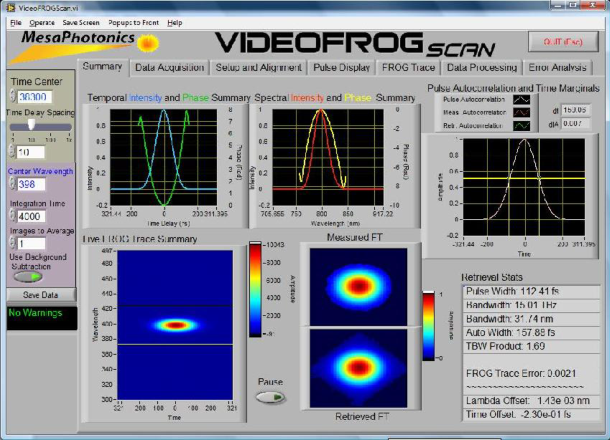Maximize the VideoFROGScan window
This screenshot has height=440, width=610.
[x=573, y=5]
